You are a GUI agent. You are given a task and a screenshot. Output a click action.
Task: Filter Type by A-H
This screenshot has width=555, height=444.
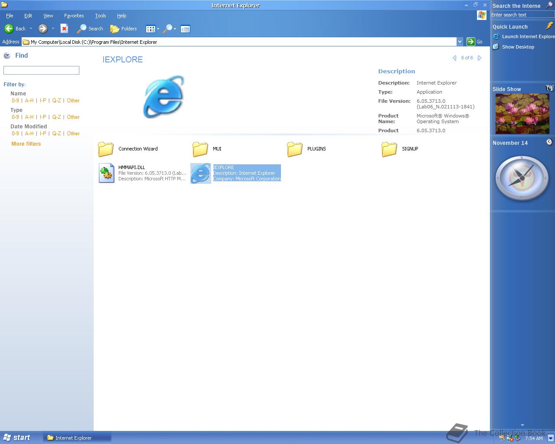(29, 117)
